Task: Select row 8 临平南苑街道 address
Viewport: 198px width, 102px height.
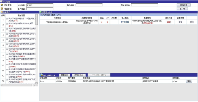Action: pyautogui.click(x=22, y=55)
